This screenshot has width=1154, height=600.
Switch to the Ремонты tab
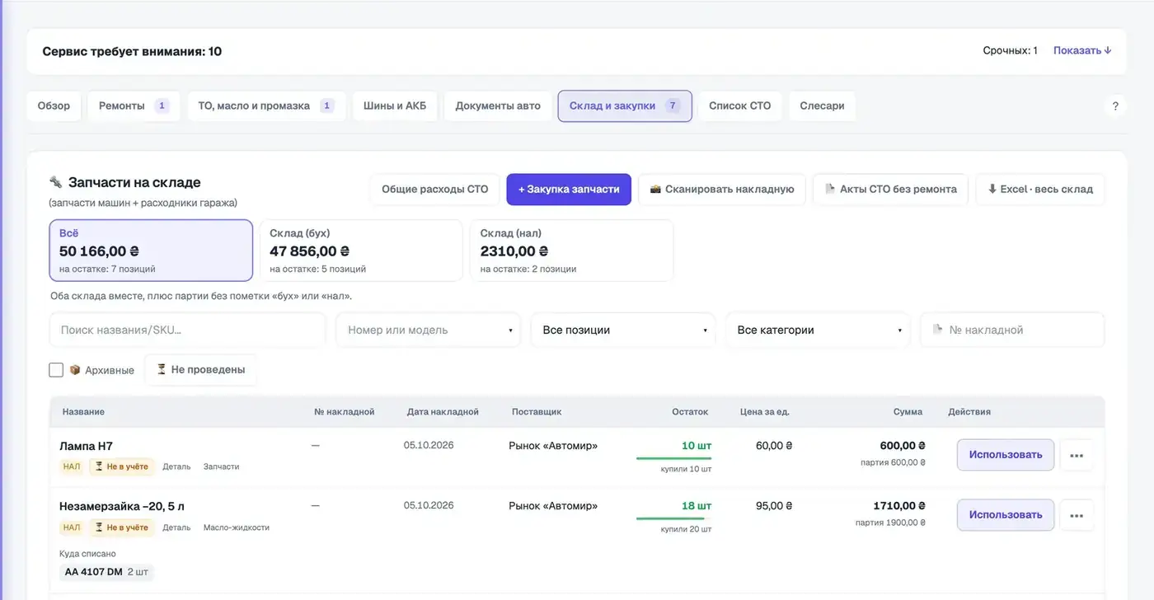point(134,105)
